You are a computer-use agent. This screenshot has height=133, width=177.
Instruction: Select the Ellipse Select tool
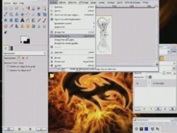click(11, 8)
